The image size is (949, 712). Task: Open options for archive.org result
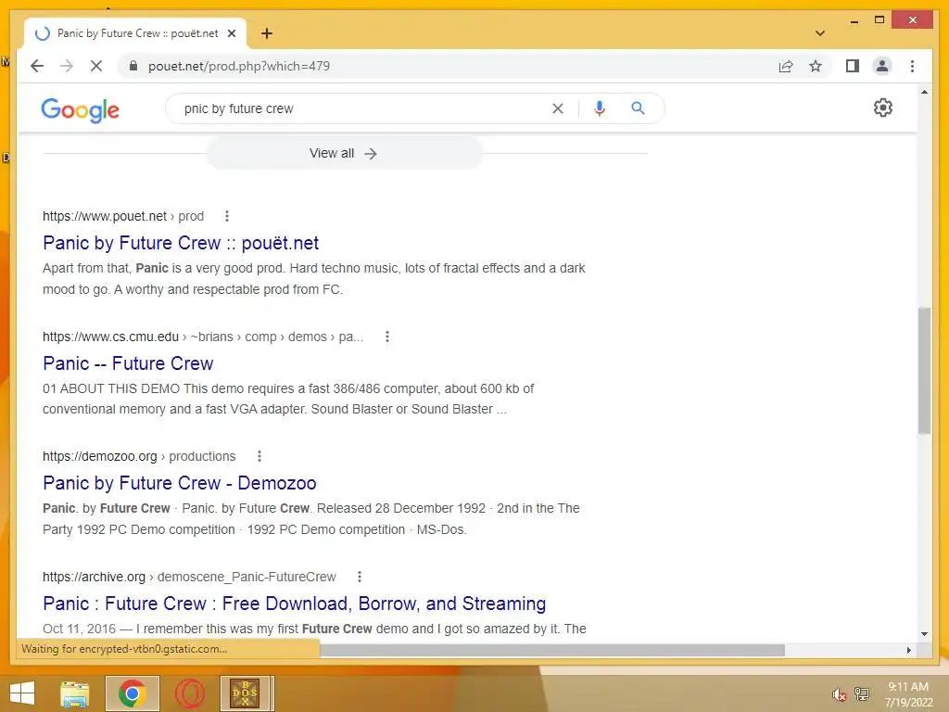pyautogui.click(x=360, y=577)
